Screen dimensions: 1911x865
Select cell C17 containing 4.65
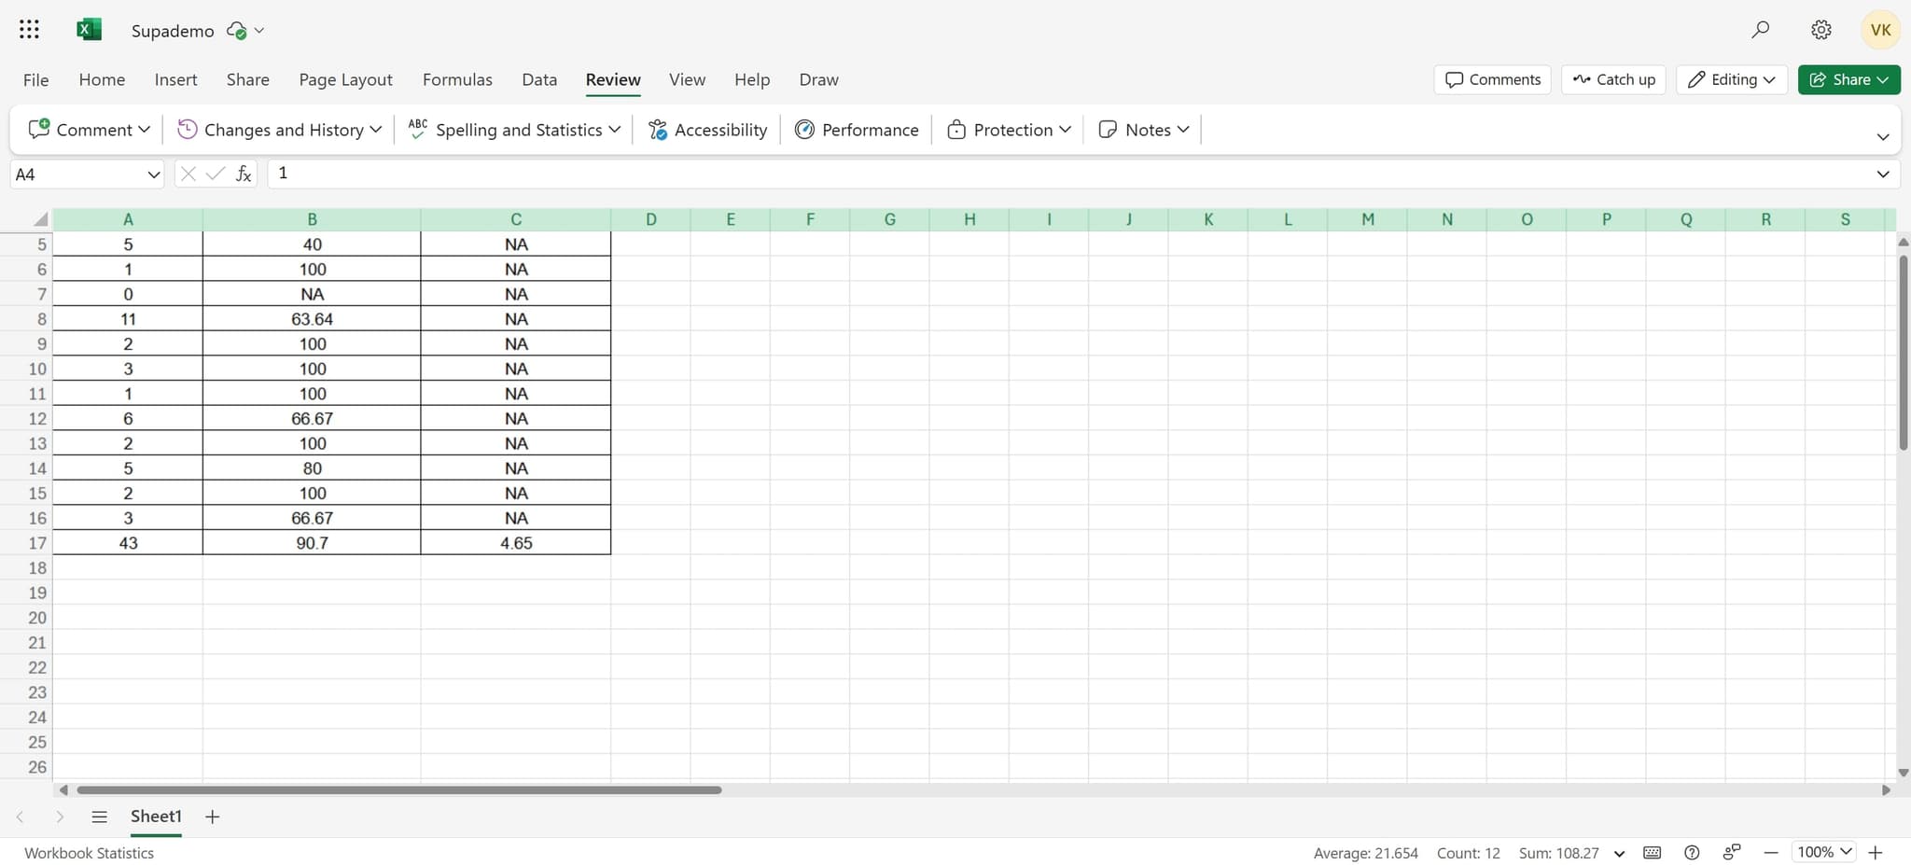tap(515, 542)
